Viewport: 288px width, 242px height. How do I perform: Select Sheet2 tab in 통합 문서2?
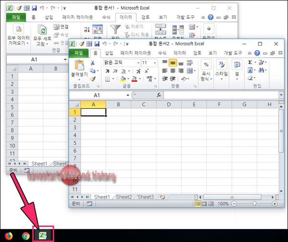[x=124, y=197]
